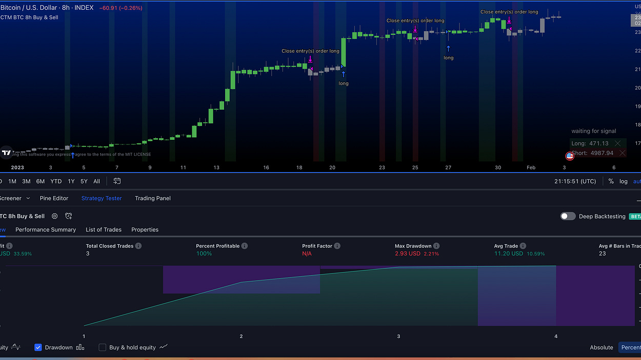Uncheck the Drawdown checkbox
Screen dimensions: 641x360
(x=38, y=347)
